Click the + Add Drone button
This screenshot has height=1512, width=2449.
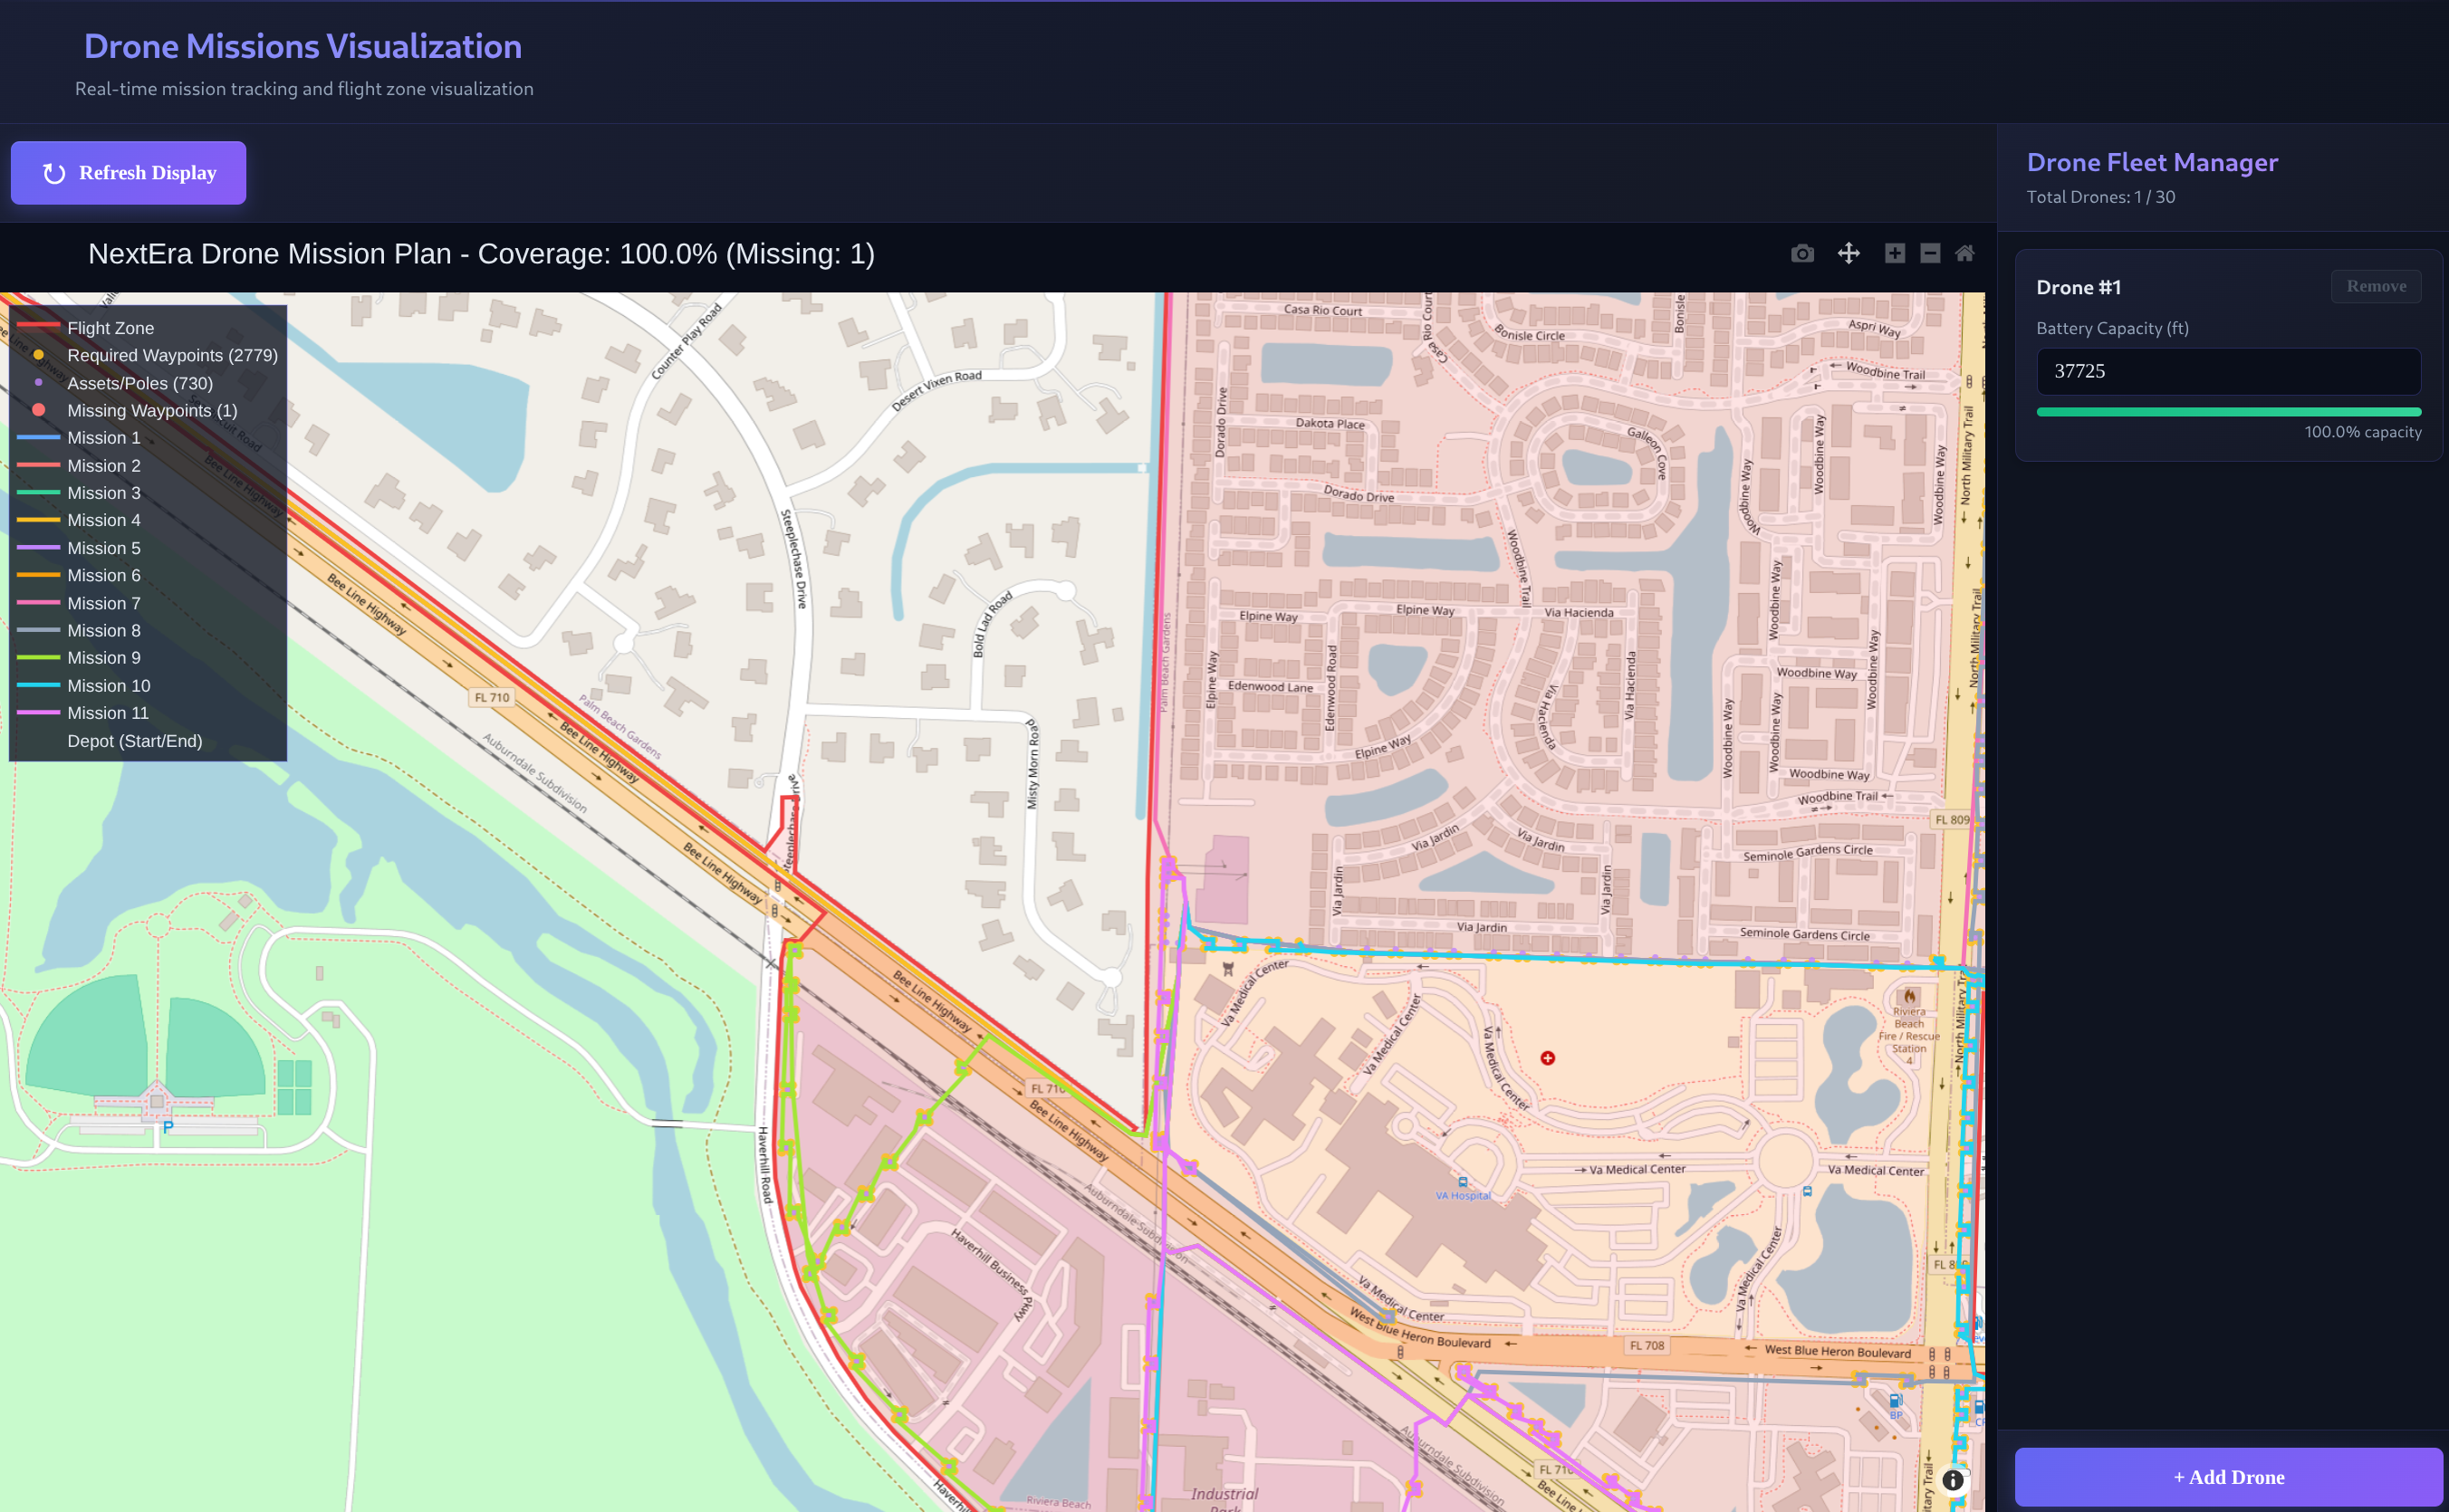coord(2228,1477)
